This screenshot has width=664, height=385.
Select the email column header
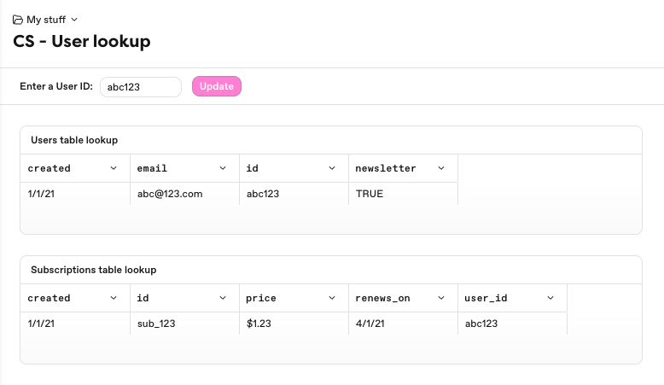[x=184, y=168]
